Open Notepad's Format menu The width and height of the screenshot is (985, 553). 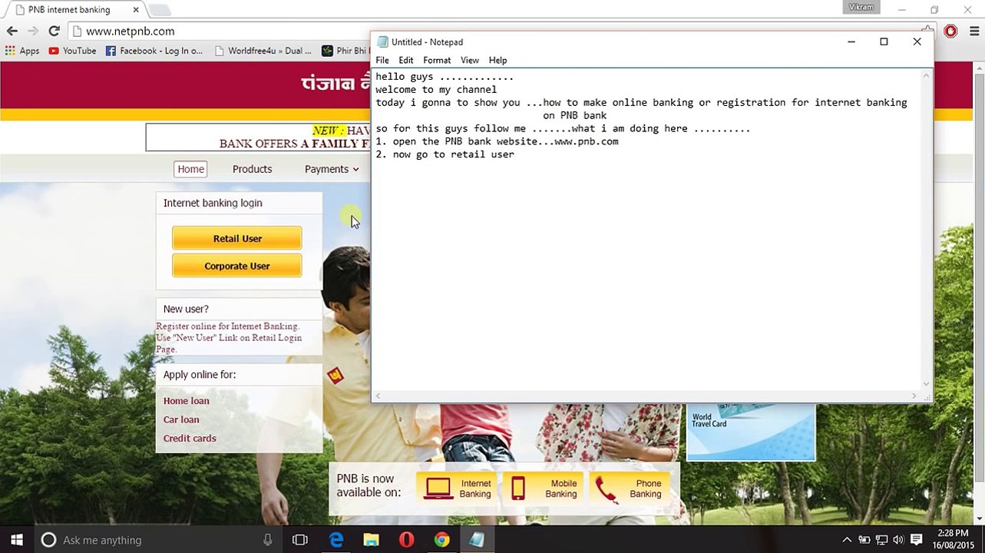436,60
